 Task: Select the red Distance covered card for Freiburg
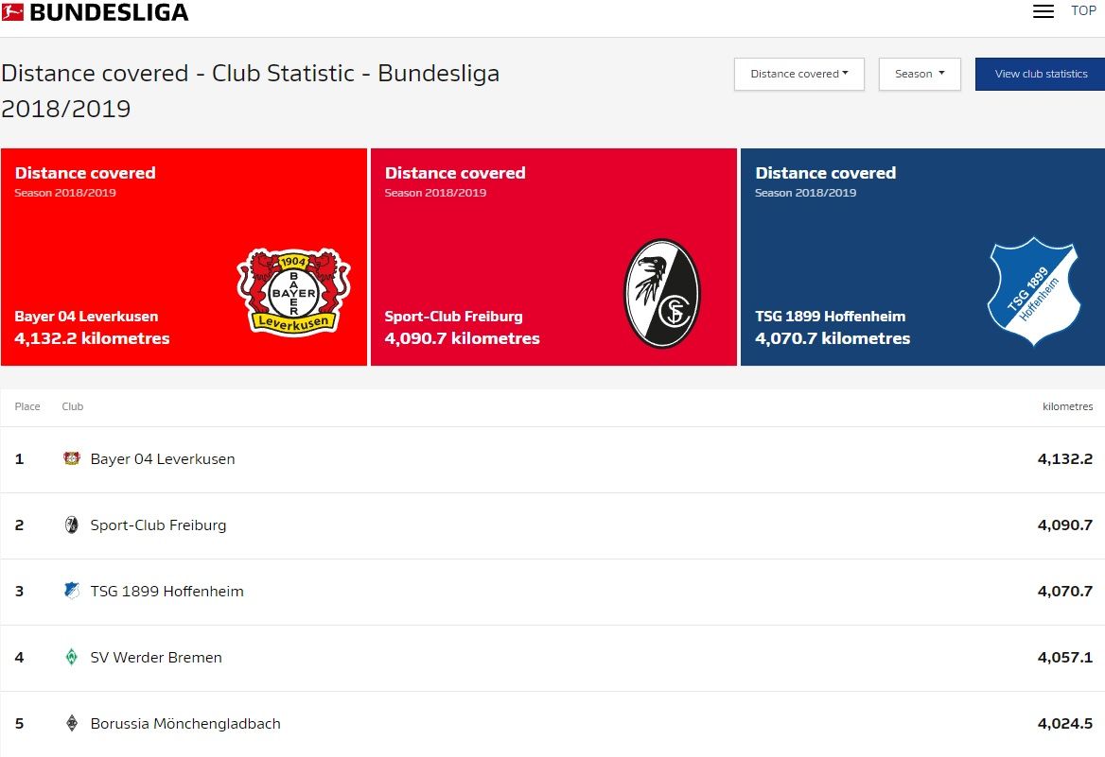(x=553, y=255)
